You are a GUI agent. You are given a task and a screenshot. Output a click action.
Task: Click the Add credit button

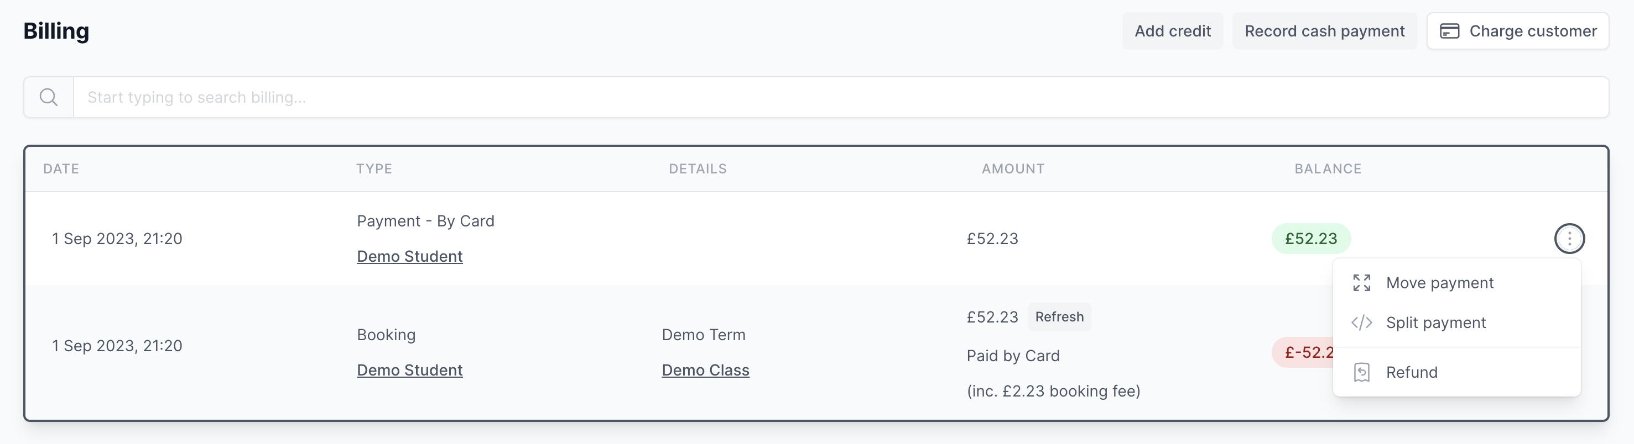point(1172,30)
